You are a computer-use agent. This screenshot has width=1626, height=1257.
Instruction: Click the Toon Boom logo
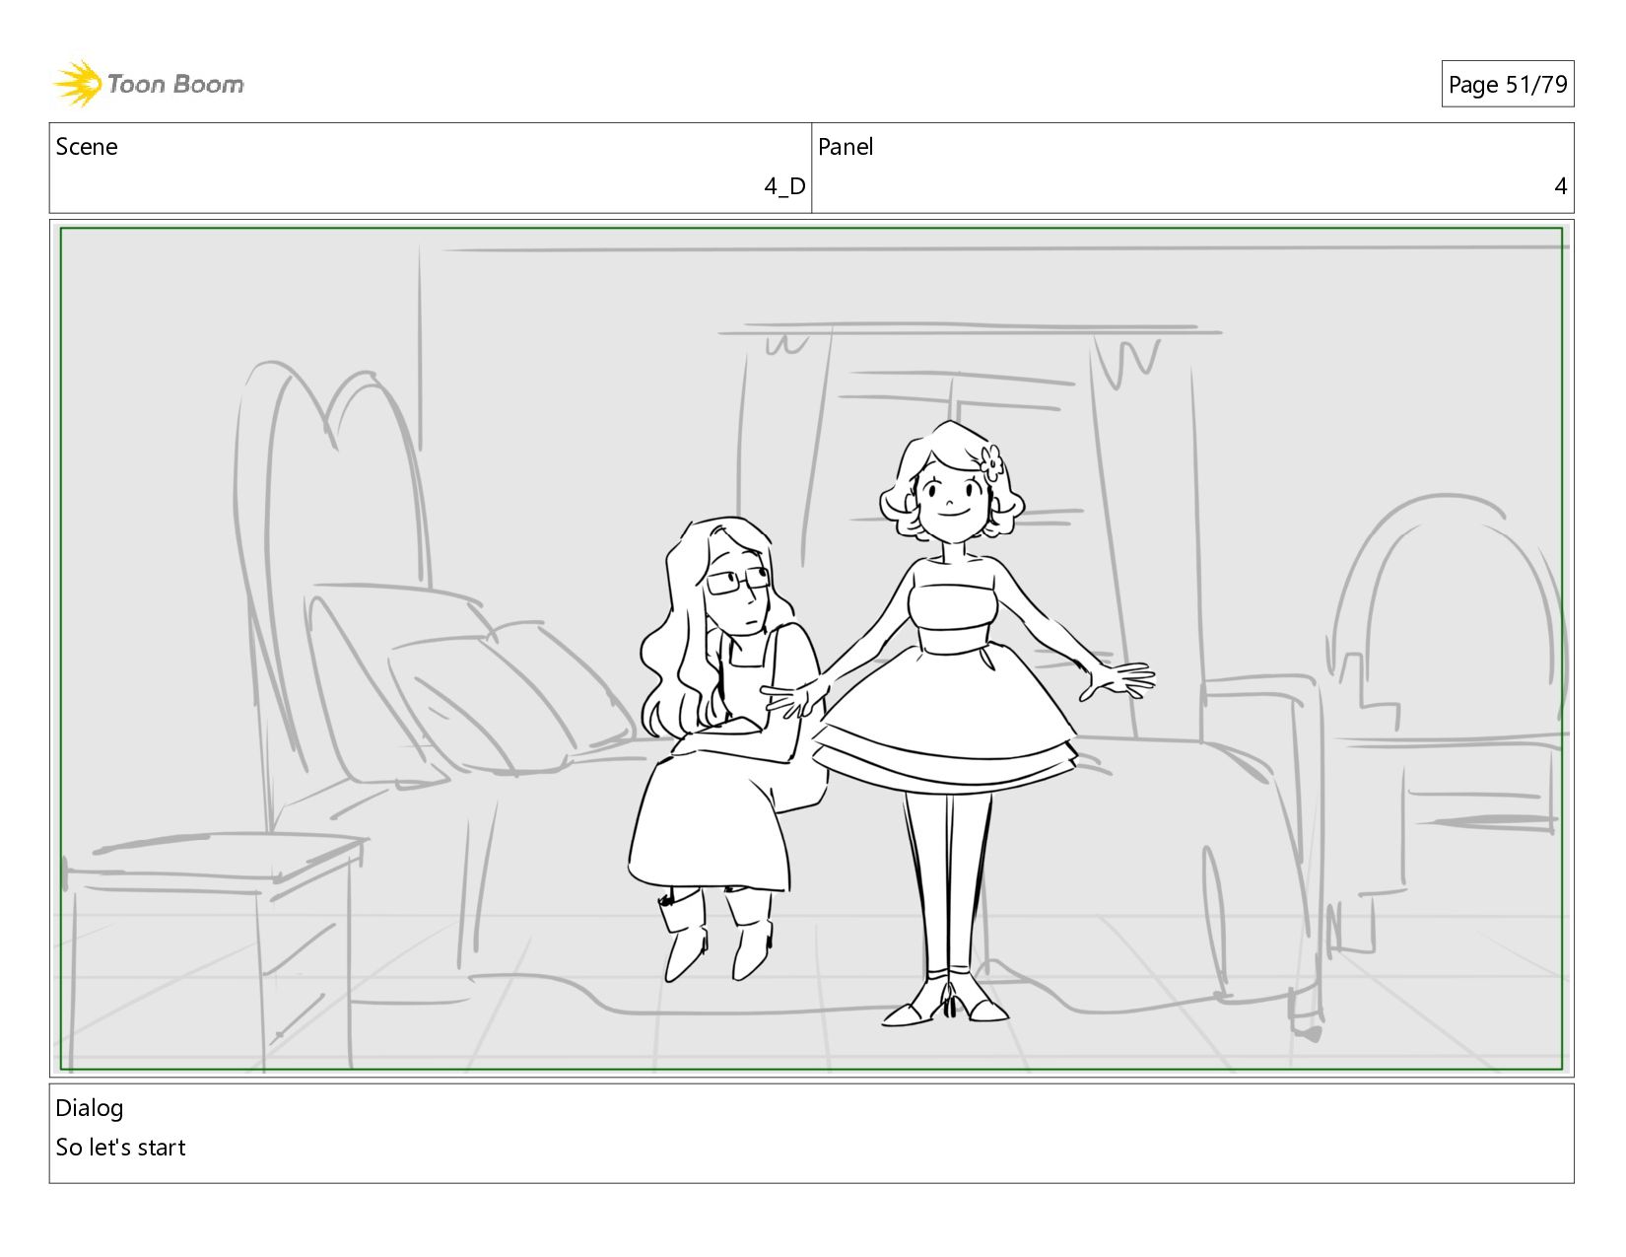[148, 84]
